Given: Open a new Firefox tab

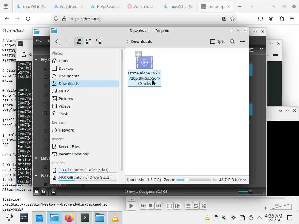Looking at the screenshot, I should click(240, 6).
